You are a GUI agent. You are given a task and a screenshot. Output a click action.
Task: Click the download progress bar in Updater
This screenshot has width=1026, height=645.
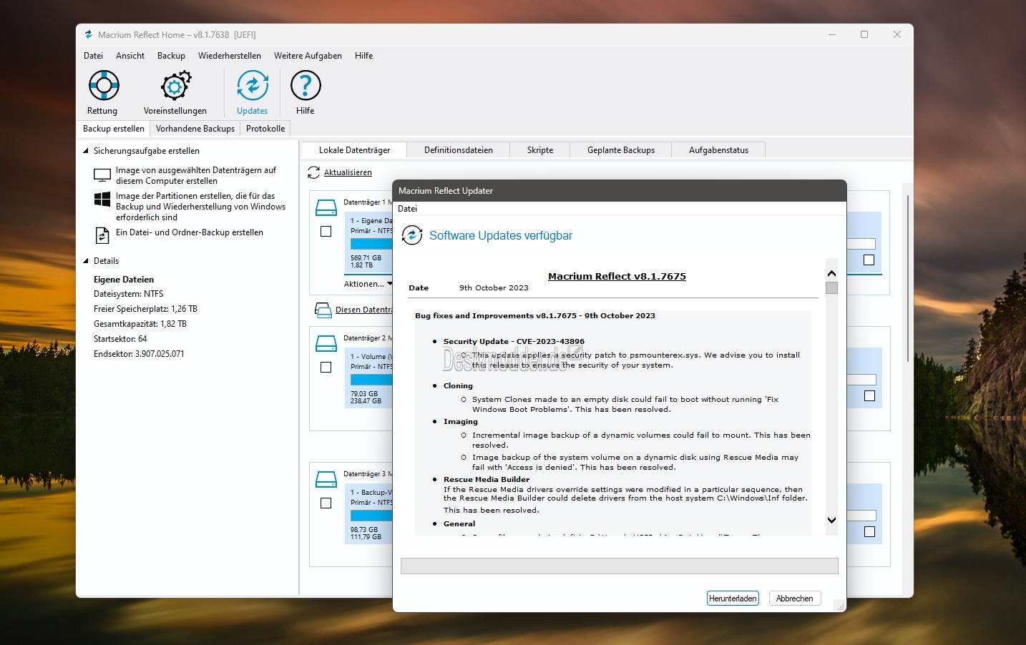(619, 566)
